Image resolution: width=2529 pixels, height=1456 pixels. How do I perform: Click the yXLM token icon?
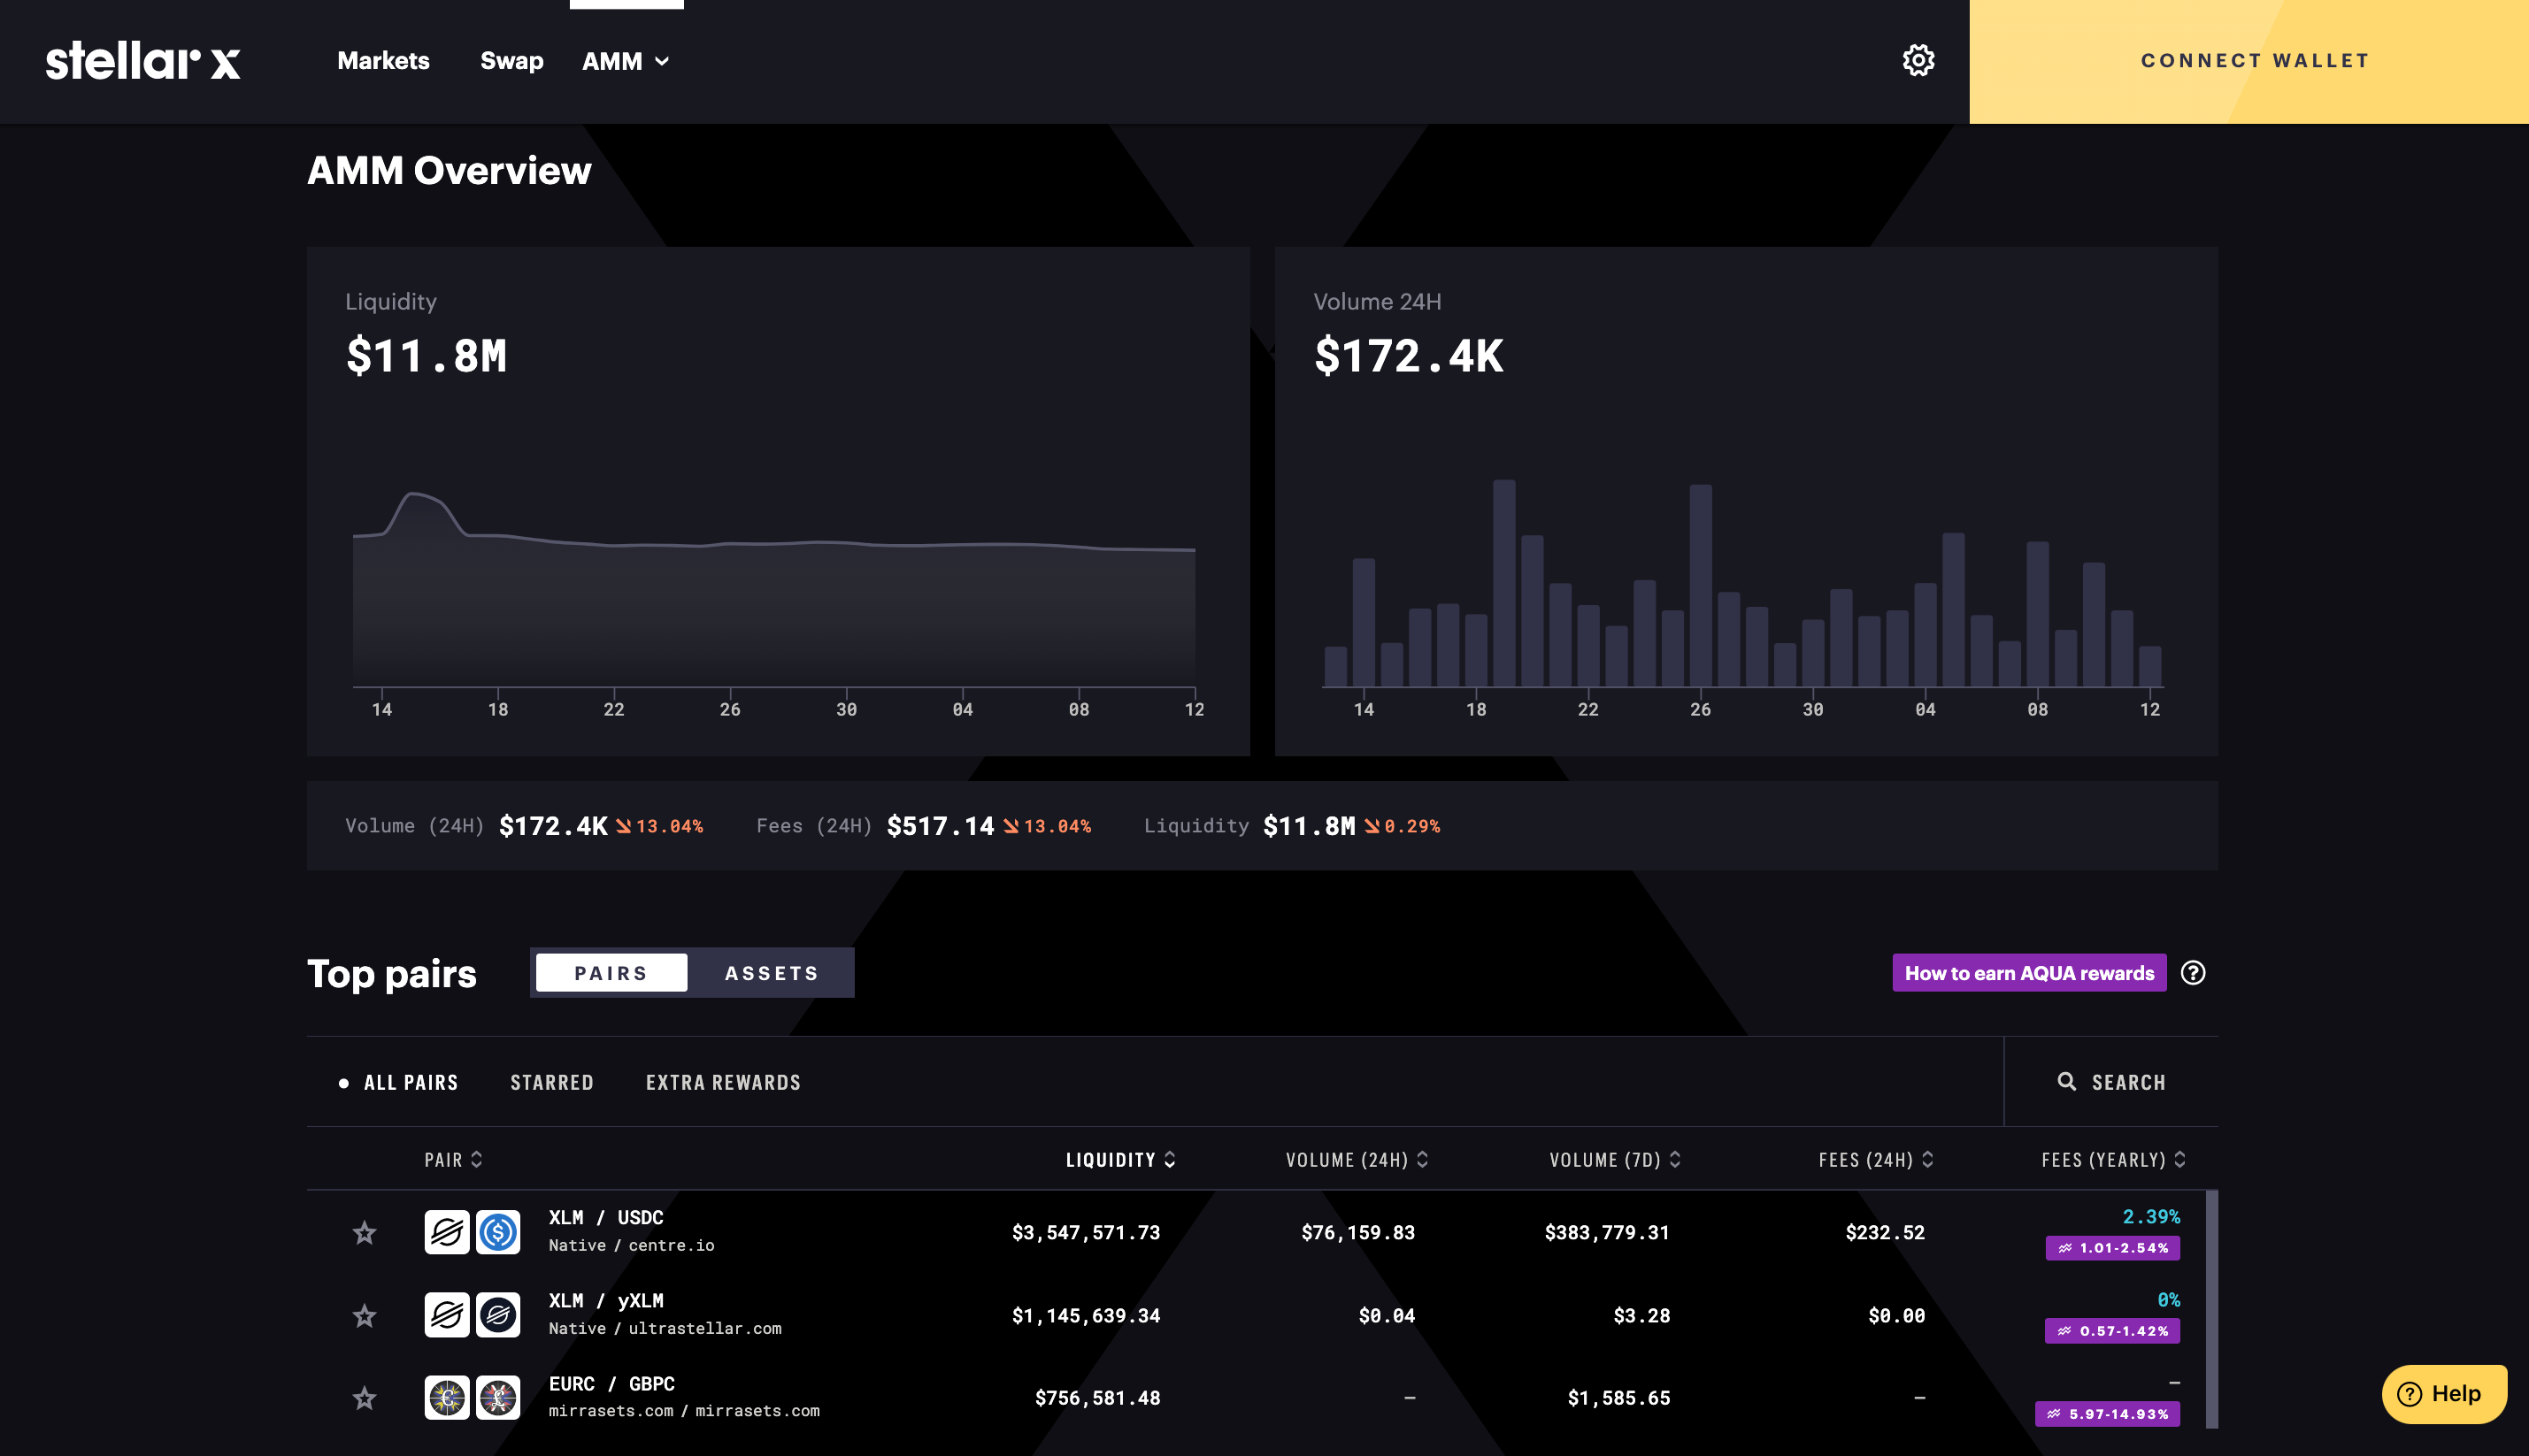498,1315
